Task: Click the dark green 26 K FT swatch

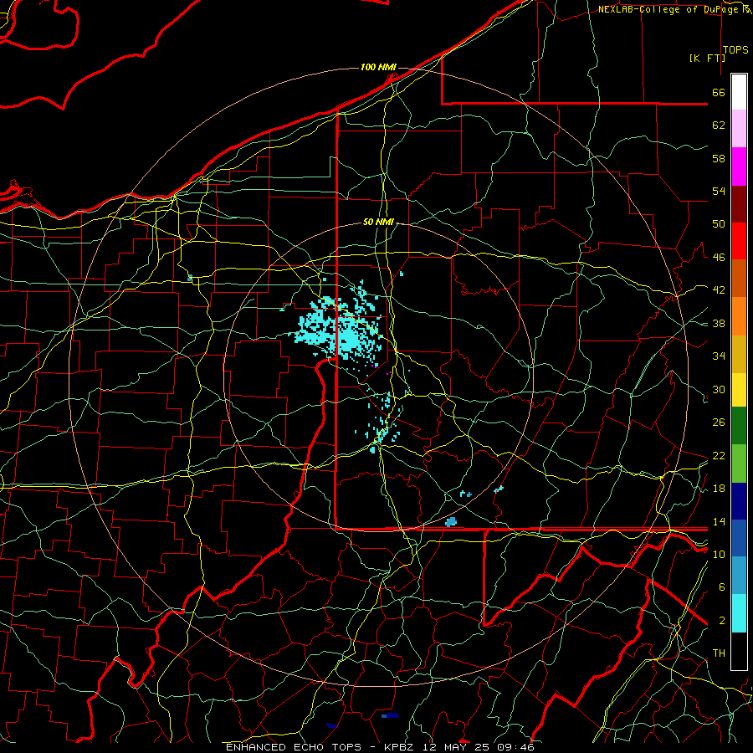Action: [x=739, y=425]
